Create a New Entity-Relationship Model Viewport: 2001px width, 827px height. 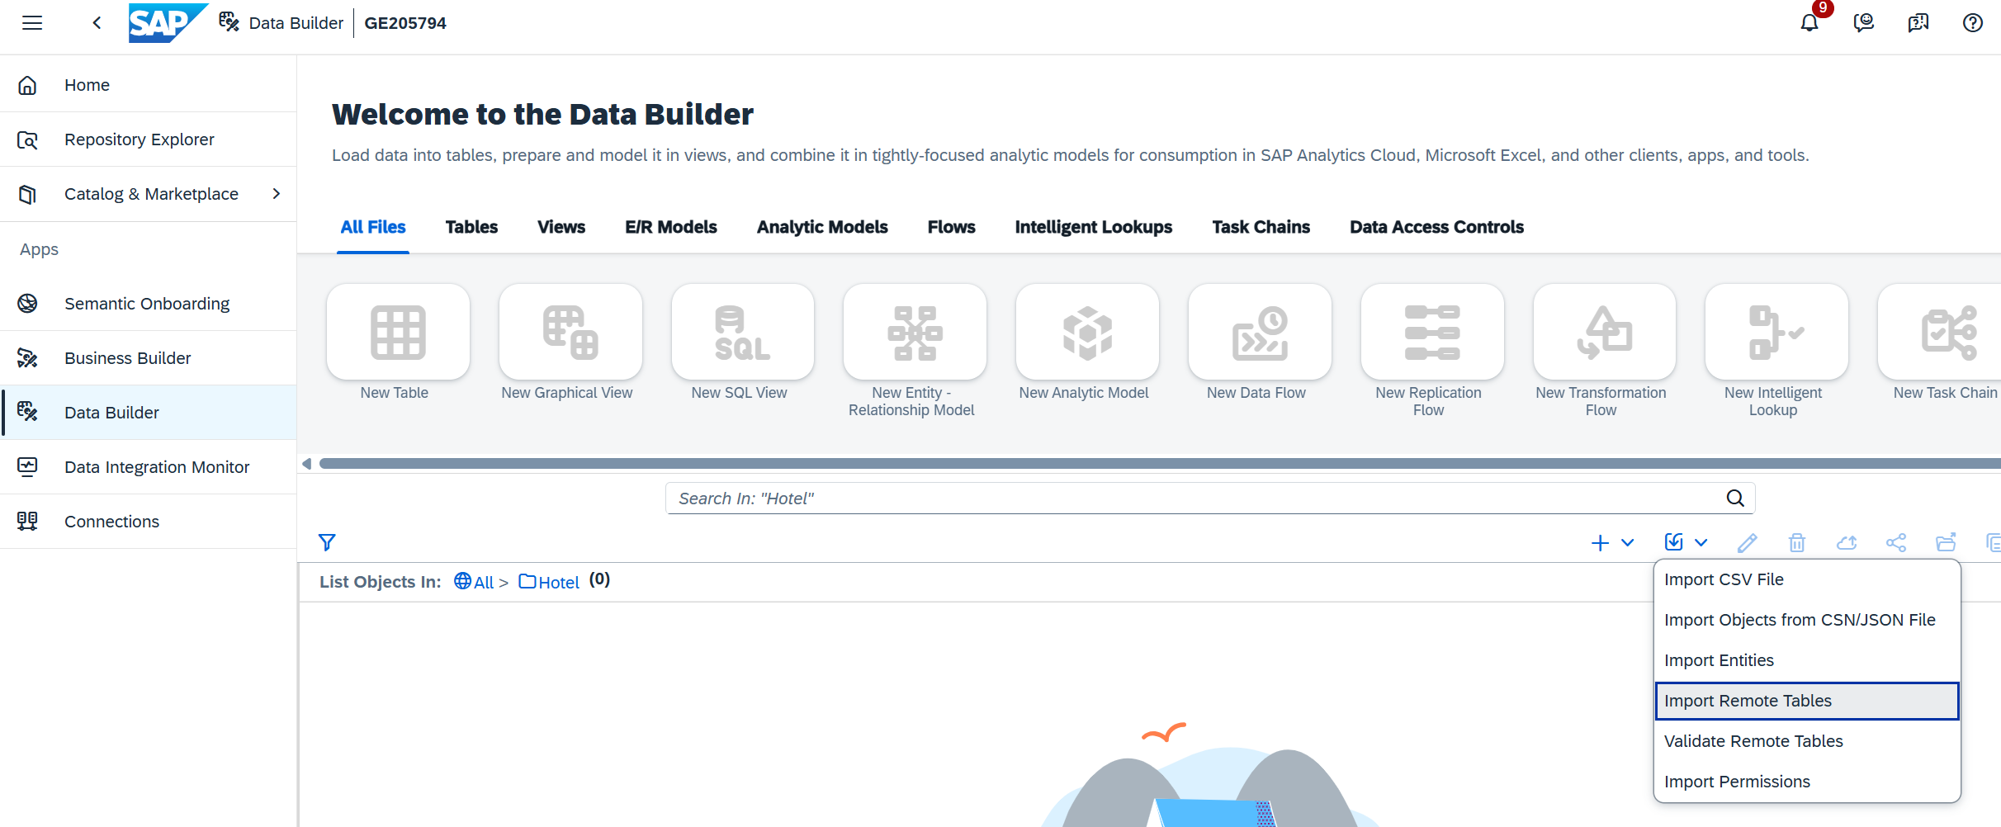[x=915, y=332]
